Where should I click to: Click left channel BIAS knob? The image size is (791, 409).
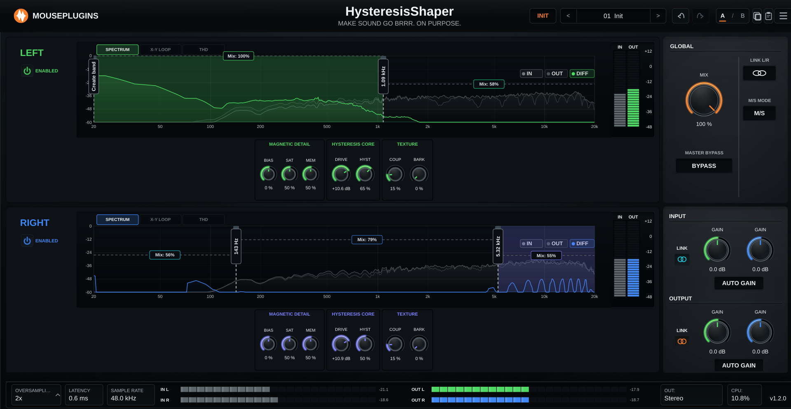[268, 174]
